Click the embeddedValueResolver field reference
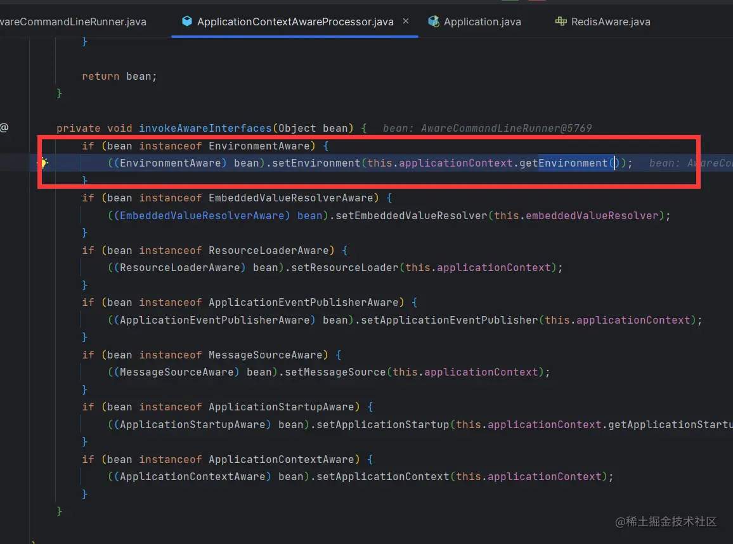Image resolution: width=733 pixels, height=544 pixels. (x=592, y=215)
